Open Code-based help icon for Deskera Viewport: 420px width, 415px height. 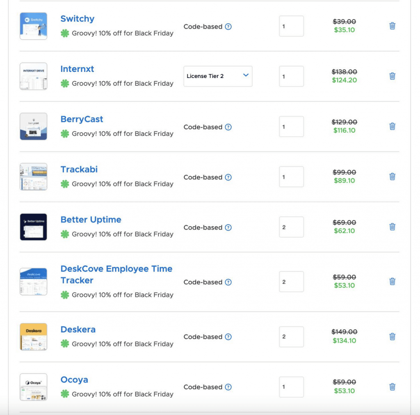tap(228, 337)
